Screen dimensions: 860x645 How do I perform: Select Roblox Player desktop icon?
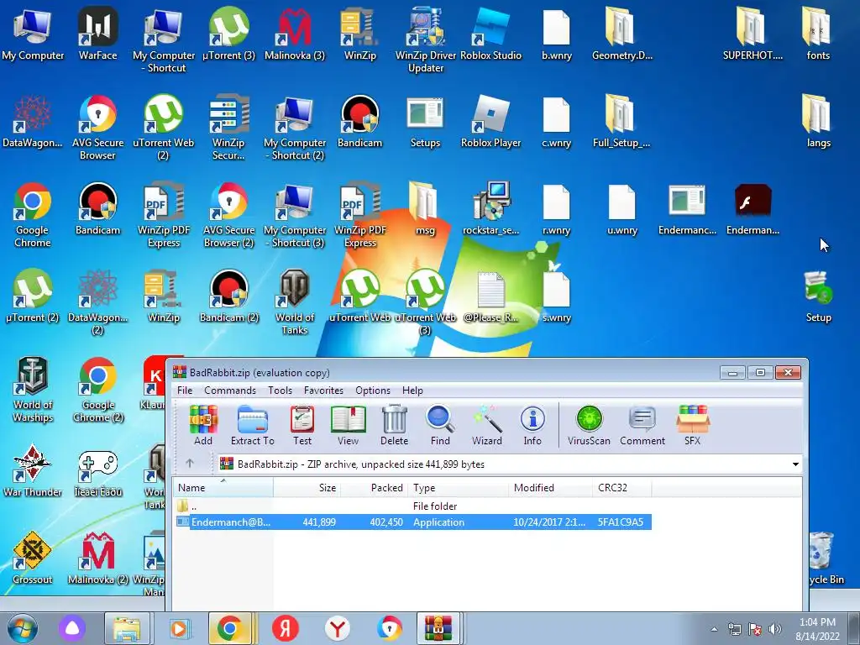tap(490, 121)
